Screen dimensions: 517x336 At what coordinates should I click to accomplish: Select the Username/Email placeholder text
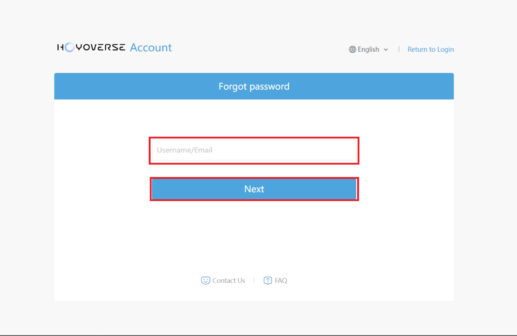click(x=184, y=150)
